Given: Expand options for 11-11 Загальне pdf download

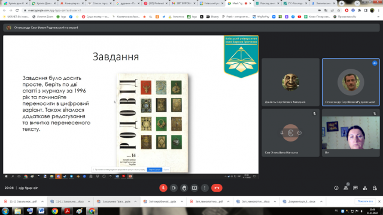Looking at the screenshot, I should [42, 202].
